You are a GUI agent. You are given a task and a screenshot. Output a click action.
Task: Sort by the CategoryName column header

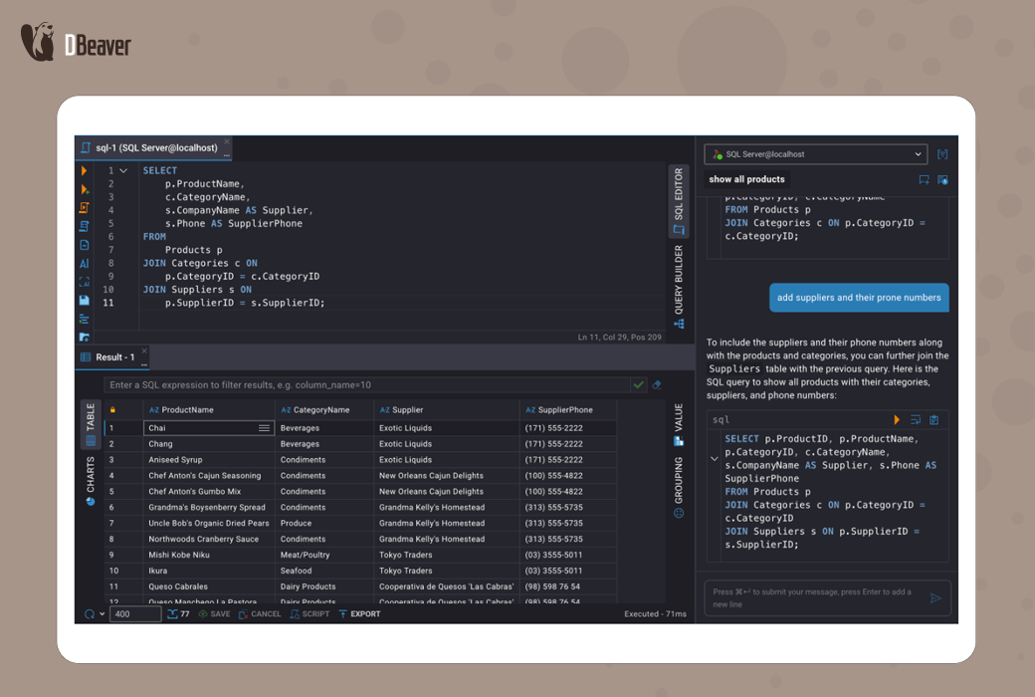click(320, 409)
